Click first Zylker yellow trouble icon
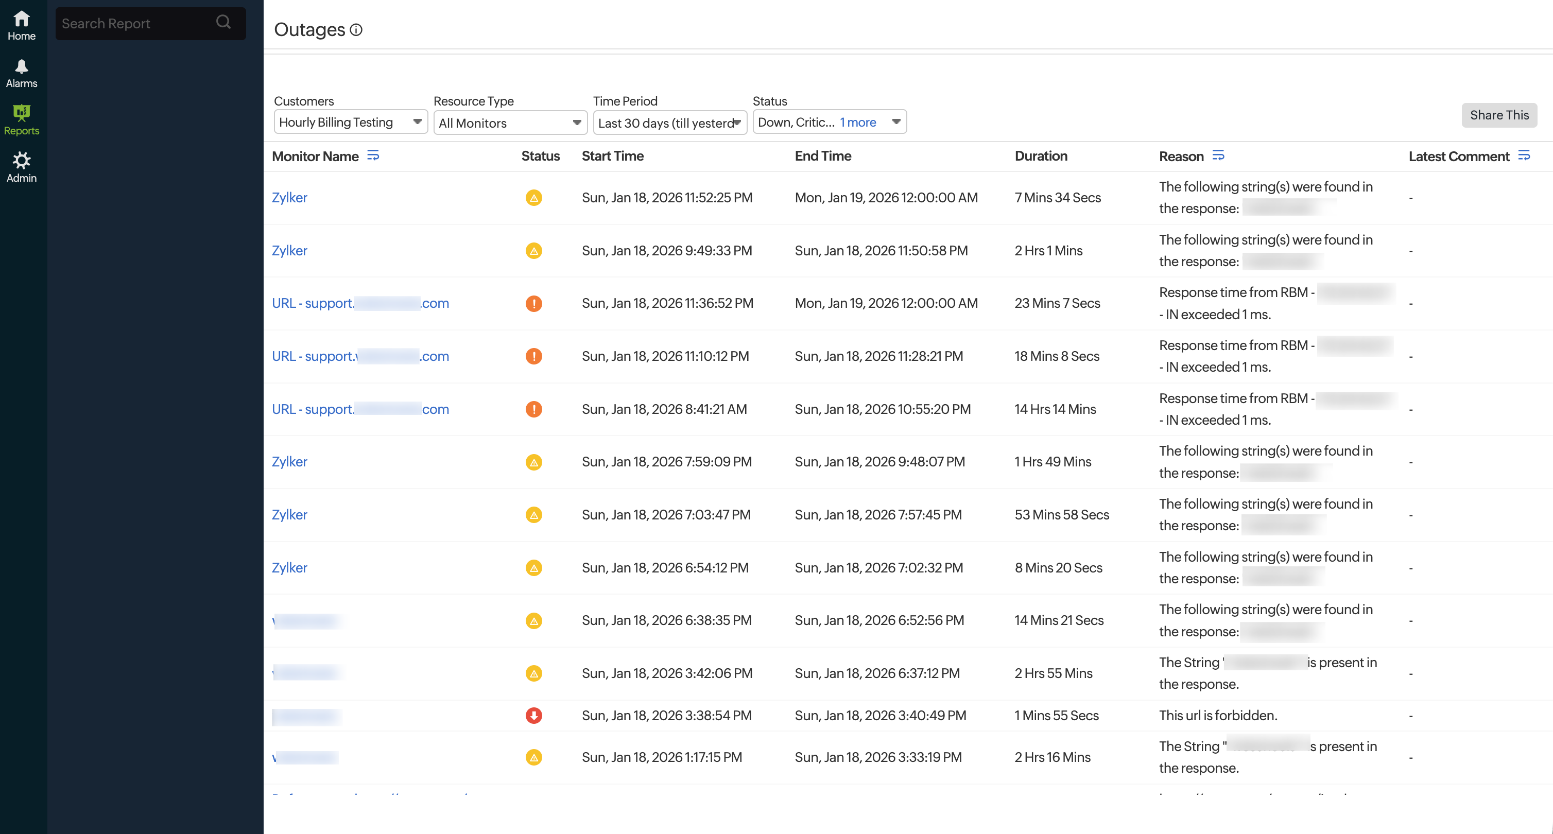The height and width of the screenshot is (834, 1553). (x=533, y=198)
